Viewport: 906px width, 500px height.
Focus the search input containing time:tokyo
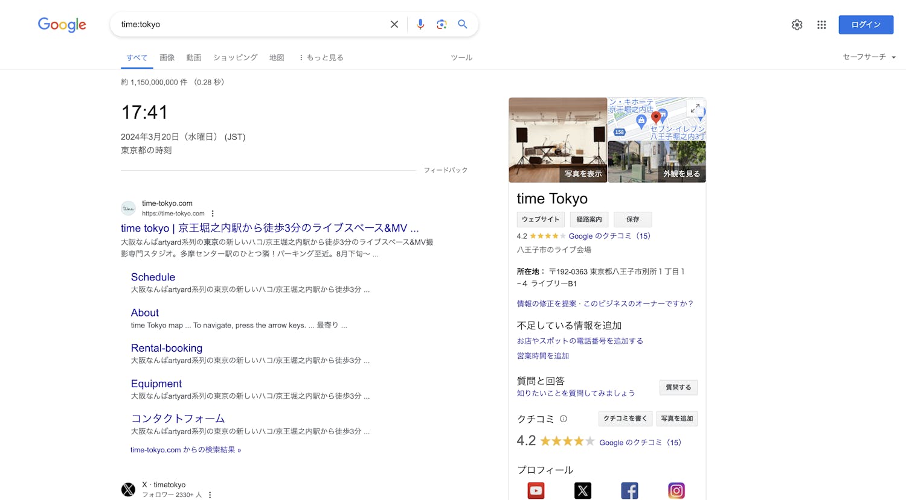251,25
